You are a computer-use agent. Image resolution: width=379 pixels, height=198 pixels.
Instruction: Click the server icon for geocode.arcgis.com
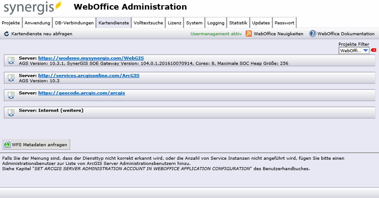(x=11, y=95)
